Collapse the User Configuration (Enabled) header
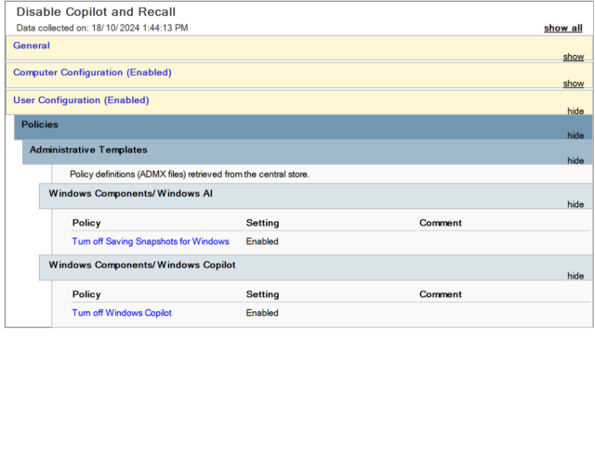Image resolution: width=595 pixels, height=467 pixels. [x=81, y=100]
